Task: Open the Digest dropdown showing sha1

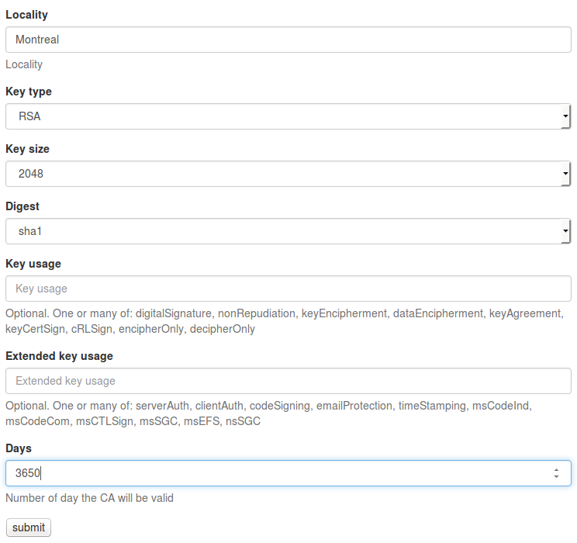Action: [288, 231]
